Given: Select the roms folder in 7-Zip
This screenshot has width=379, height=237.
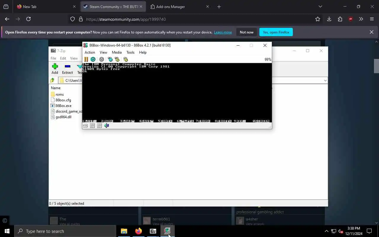Looking at the screenshot, I should tap(60, 95).
